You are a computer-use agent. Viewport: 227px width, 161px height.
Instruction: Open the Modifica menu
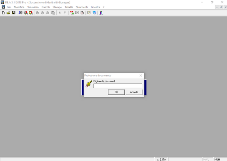(x=19, y=7)
